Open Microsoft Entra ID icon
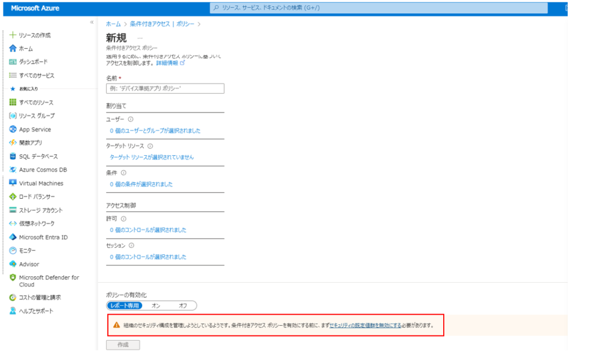 pyautogui.click(x=13, y=237)
